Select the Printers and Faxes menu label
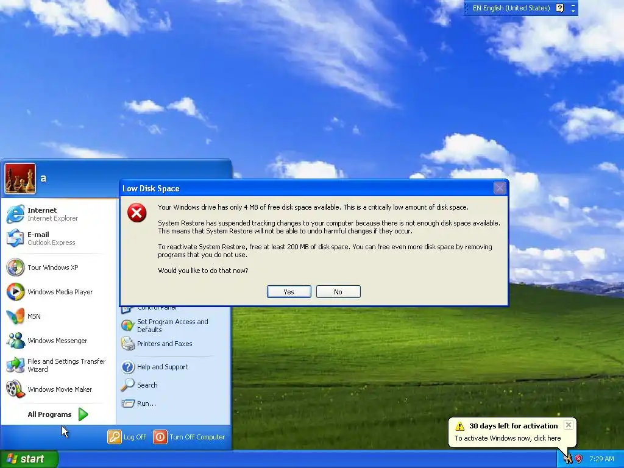Image resolution: width=624 pixels, height=468 pixels. coord(165,344)
